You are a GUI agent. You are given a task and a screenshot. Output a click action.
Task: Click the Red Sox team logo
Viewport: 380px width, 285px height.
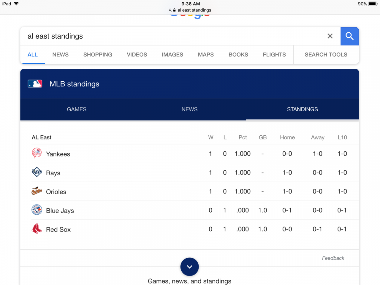click(37, 229)
